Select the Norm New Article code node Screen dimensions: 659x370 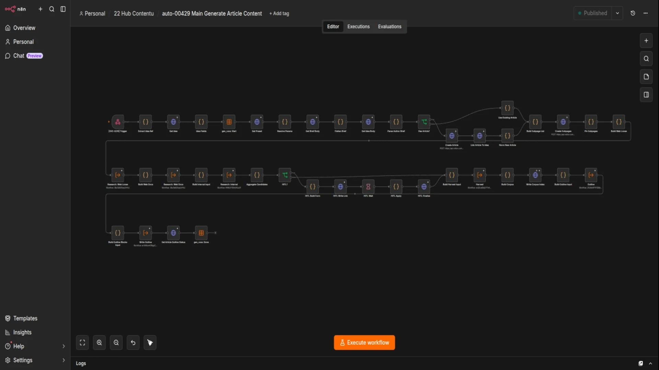point(507,136)
